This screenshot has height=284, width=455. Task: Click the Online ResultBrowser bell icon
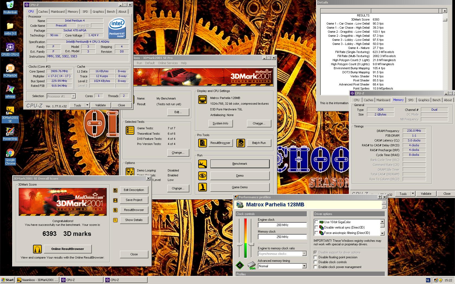[37, 249]
